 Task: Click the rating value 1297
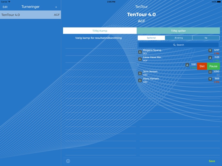[216, 50]
